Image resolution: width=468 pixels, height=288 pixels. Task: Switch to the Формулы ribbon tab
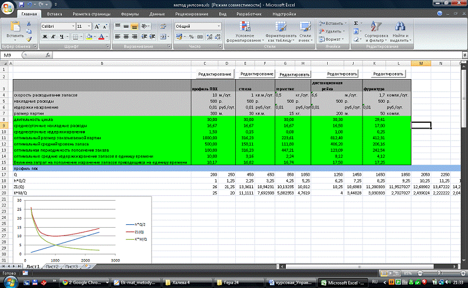(129, 13)
